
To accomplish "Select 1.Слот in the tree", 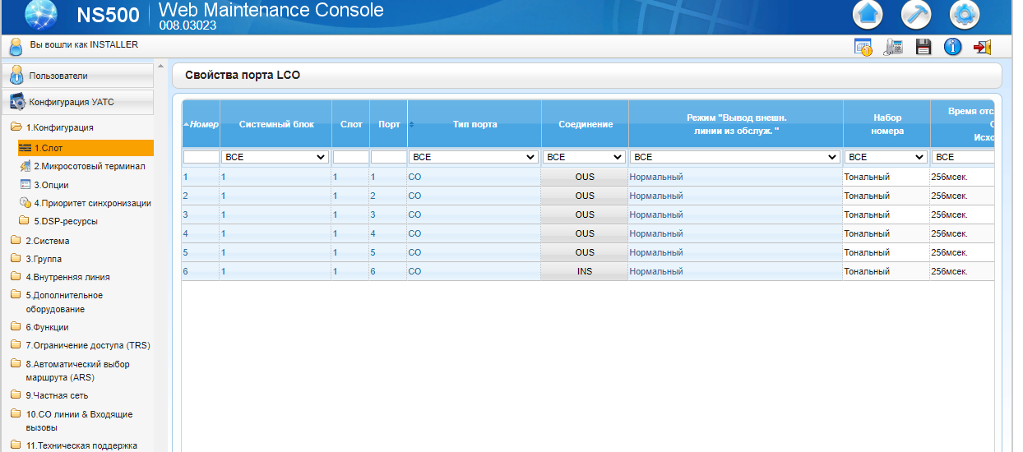I will tap(85, 148).
